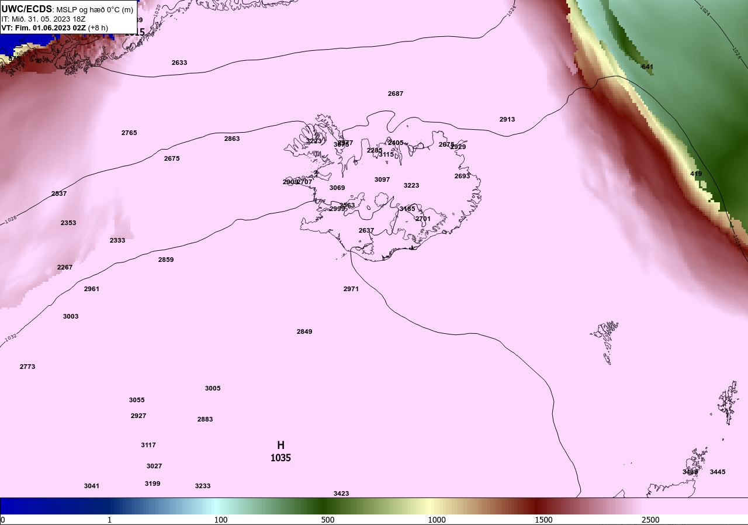This screenshot has width=748, height=525.
Task: Click the 2500 tick on the color scale
Action: (650, 520)
